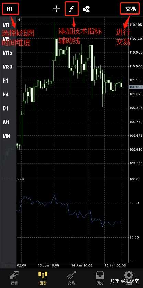The width and height of the screenshot is (143, 288).
Task: Tap the 交易 button at top right
Action: 131,9
